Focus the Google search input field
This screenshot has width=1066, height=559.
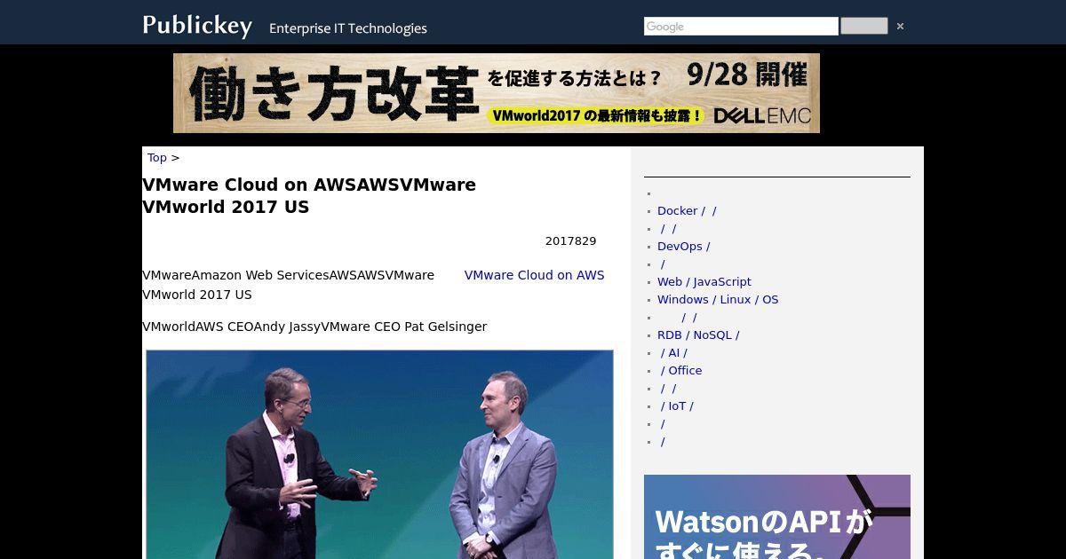(x=741, y=27)
